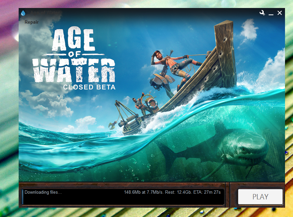Image resolution: width=293 pixels, height=217 pixels.
Task: Click the Repair label
Action: [x=32, y=22]
